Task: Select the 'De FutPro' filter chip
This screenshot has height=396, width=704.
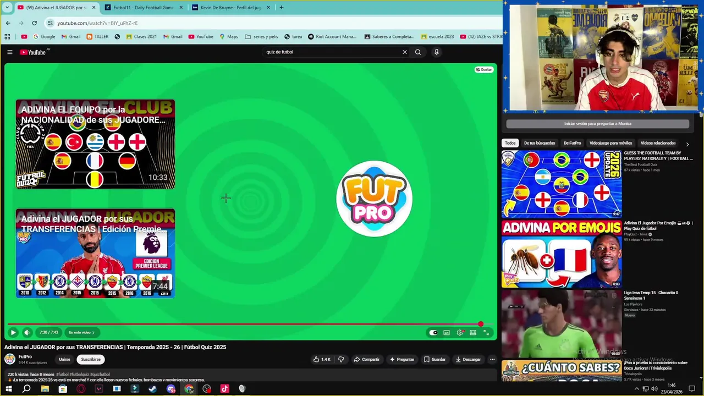Action: coord(572,143)
